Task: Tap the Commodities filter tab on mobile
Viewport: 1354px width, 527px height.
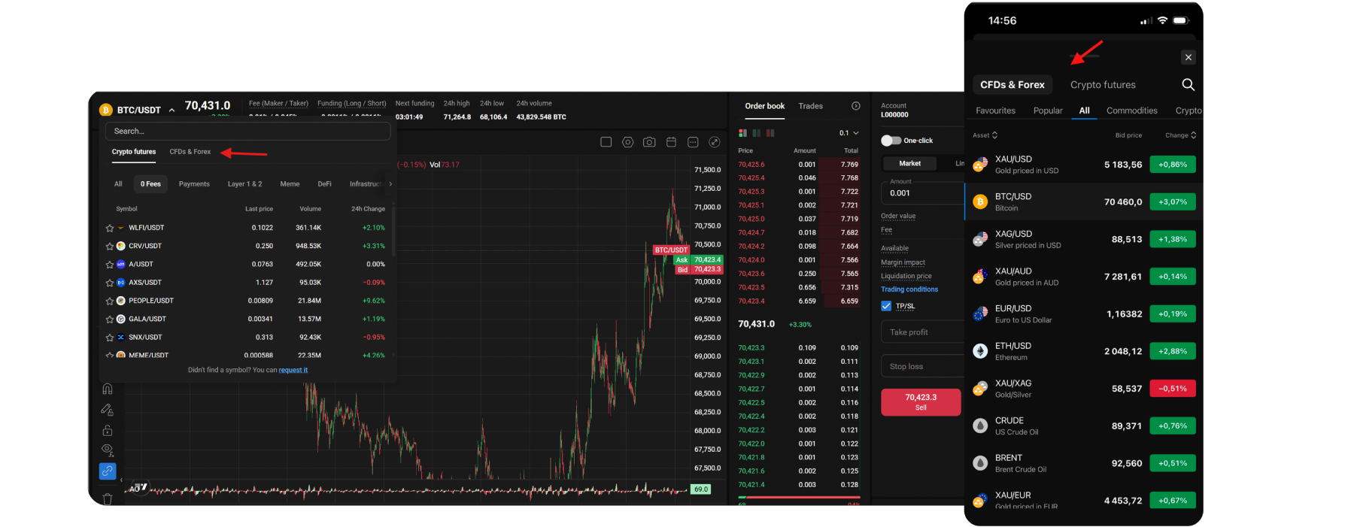Action: point(1131,111)
